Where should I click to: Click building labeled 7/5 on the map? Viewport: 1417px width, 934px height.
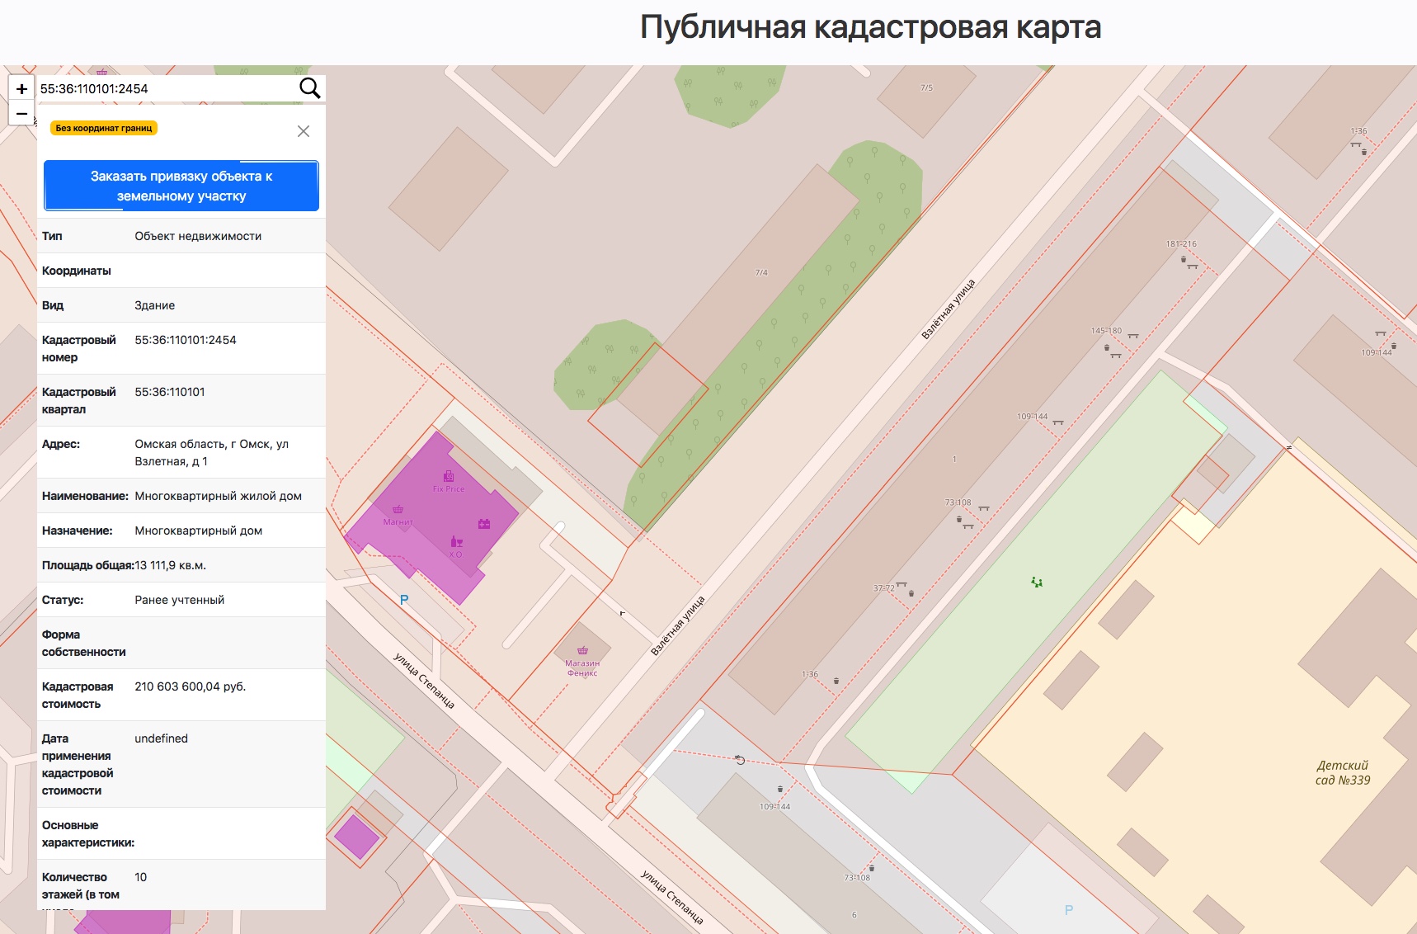click(x=926, y=87)
